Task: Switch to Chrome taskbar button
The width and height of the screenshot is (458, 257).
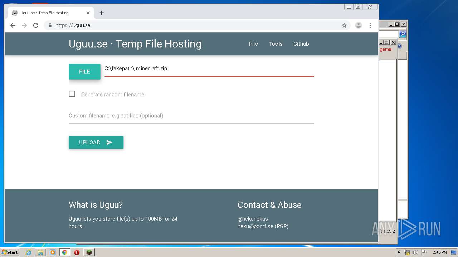Action: 64,252
